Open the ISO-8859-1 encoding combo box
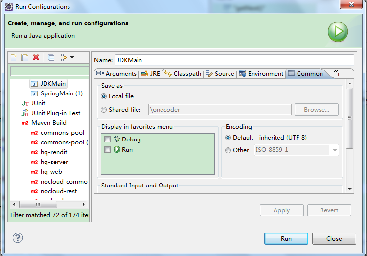This screenshot has width=367, height=256. tap(335, 150)
